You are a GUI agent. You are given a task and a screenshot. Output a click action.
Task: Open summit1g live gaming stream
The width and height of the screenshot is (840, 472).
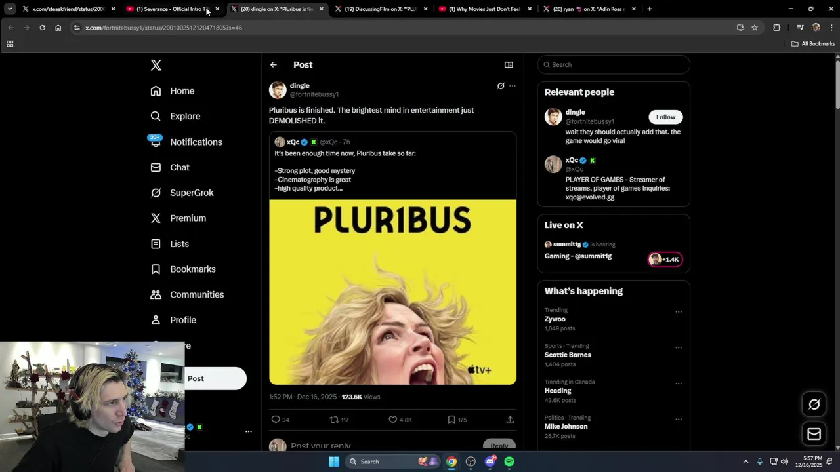578,256
